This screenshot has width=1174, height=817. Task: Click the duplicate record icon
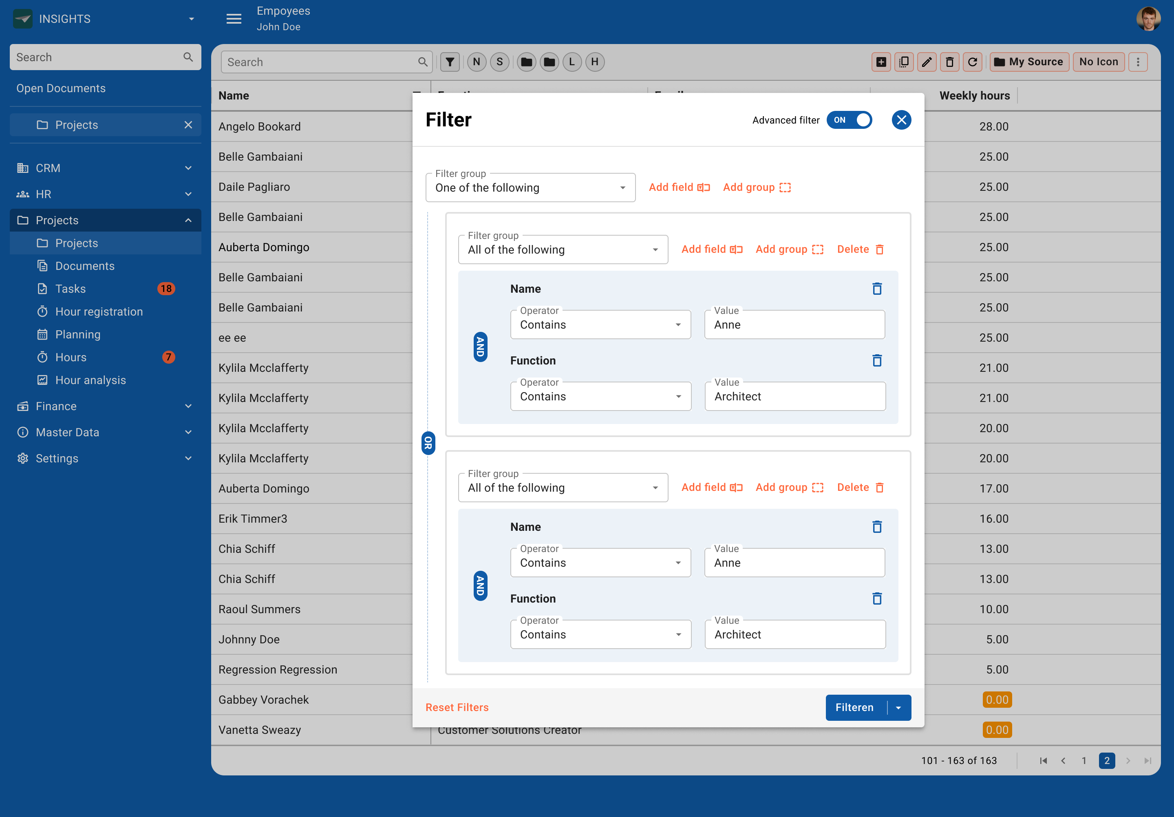pyautogui.click(x=904, y=62)
